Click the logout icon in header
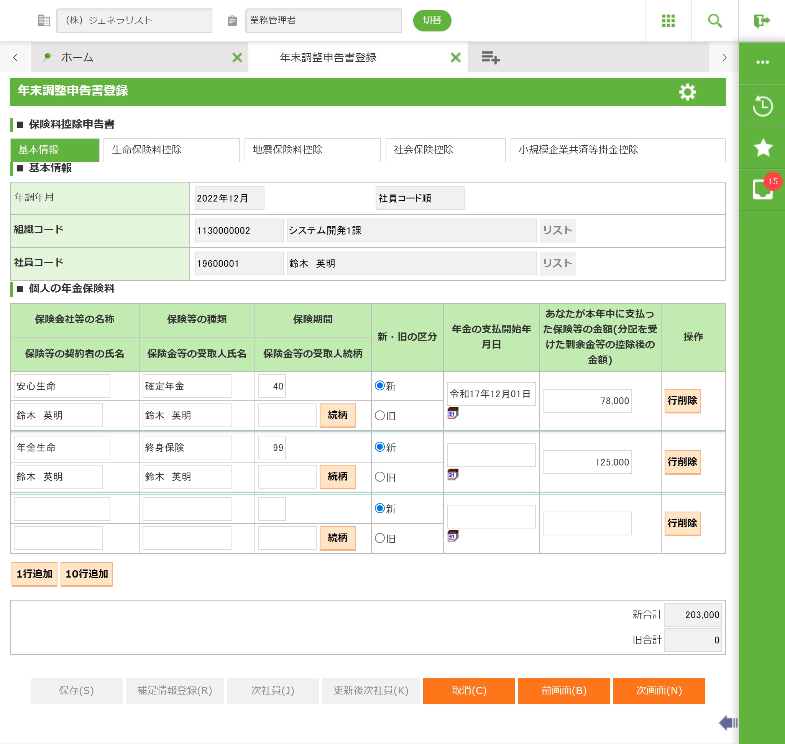Image resolution: width=785 pixels, height=744 pixels. 761,21
